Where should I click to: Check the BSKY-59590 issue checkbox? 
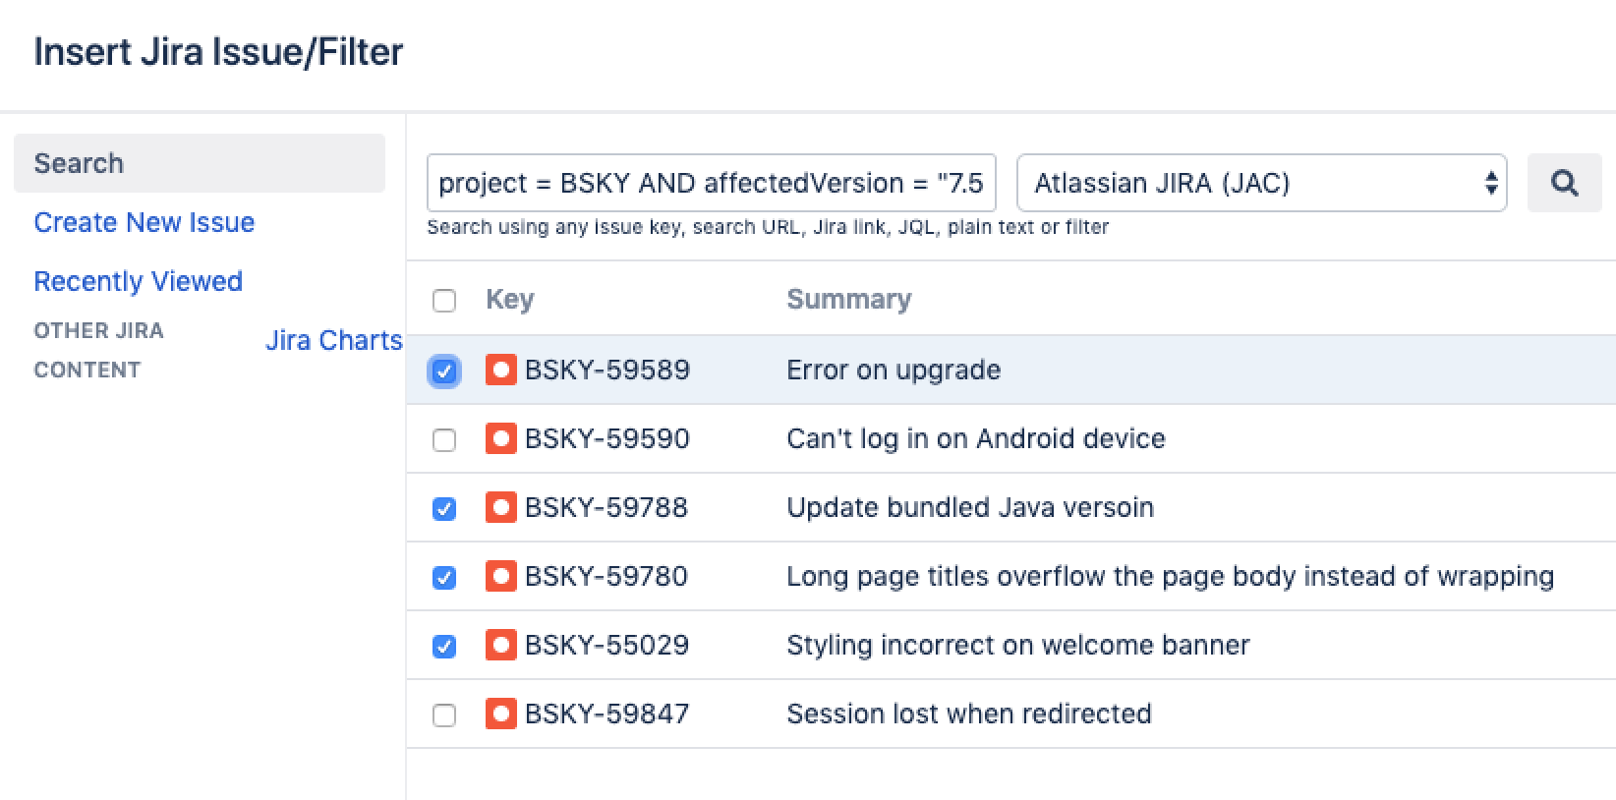(x=444, y=440)
